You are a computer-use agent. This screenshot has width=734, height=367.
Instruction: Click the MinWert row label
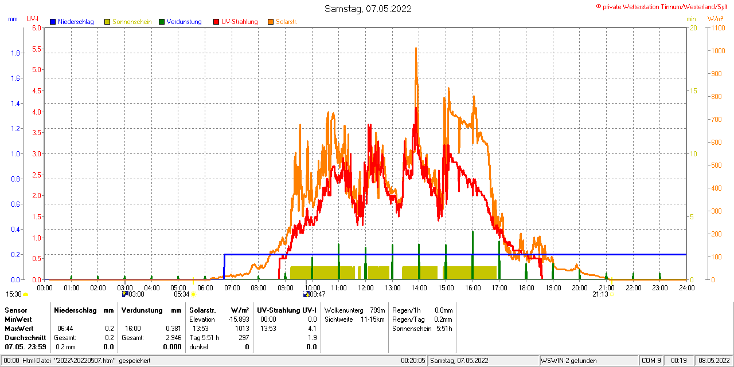[18, 319]
